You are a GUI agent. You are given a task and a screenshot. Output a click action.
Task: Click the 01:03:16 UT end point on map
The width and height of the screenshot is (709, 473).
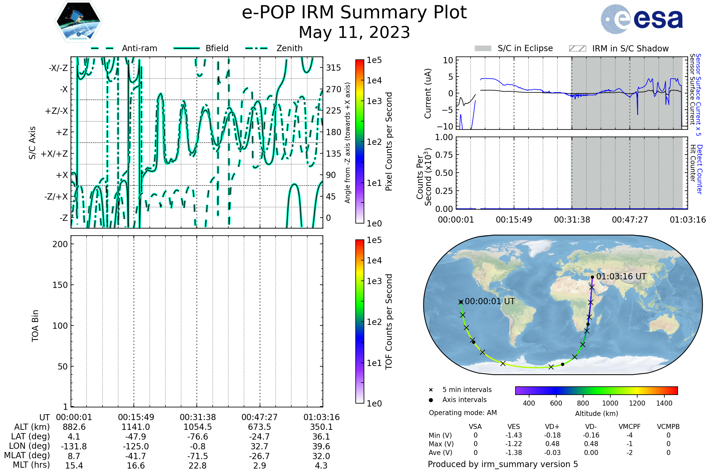point(592,277)
